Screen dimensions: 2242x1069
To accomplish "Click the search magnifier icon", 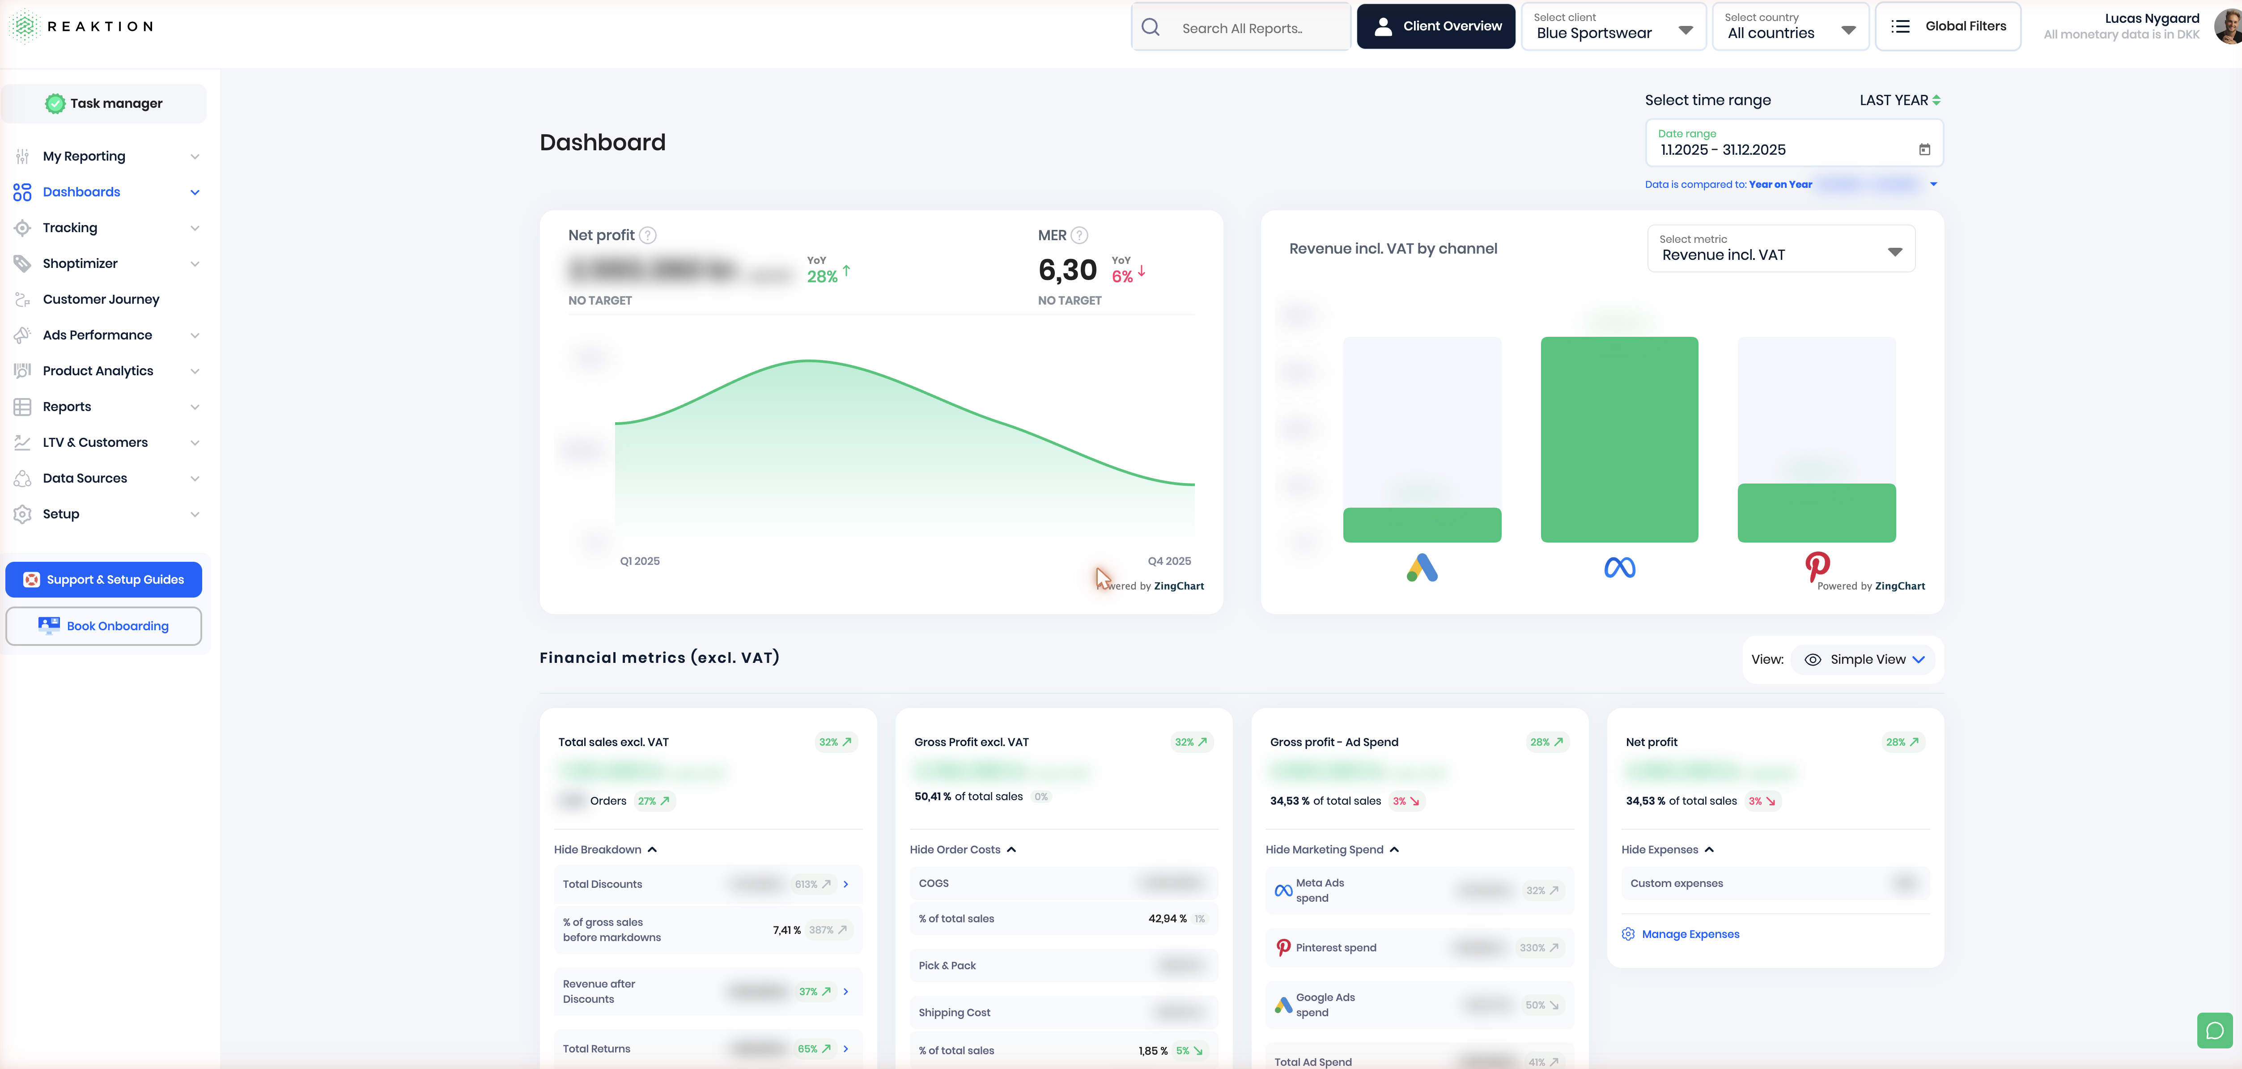I will 1151,27.
